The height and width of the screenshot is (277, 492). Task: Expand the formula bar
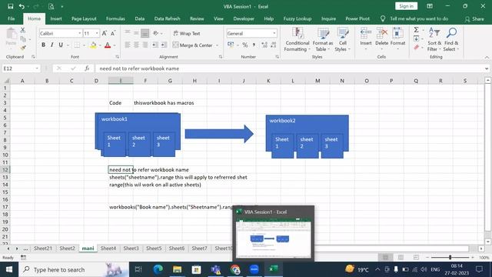[x=487, y=68]
